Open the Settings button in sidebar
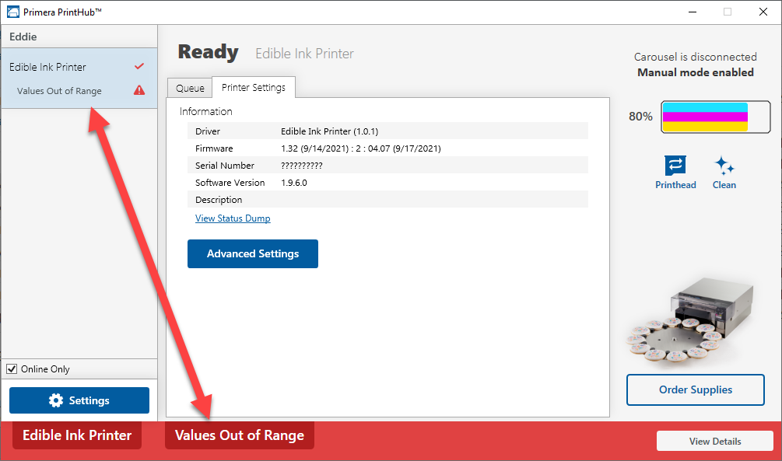 (79, 400)
